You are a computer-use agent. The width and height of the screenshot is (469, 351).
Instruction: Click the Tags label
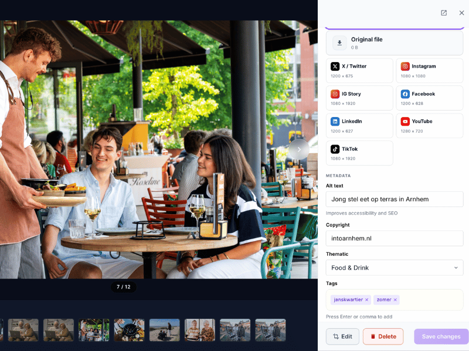pyautogui.click(x=332, y=283)
